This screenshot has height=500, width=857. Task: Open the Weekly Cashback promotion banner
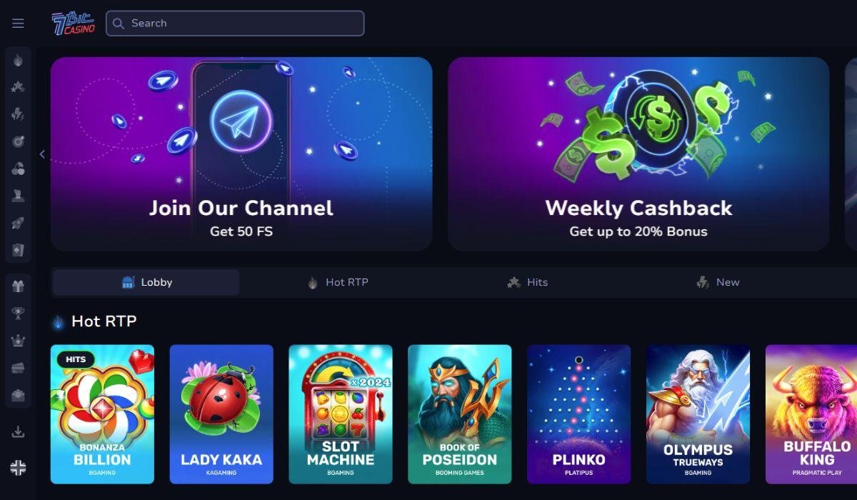click(x=638, y=154)
